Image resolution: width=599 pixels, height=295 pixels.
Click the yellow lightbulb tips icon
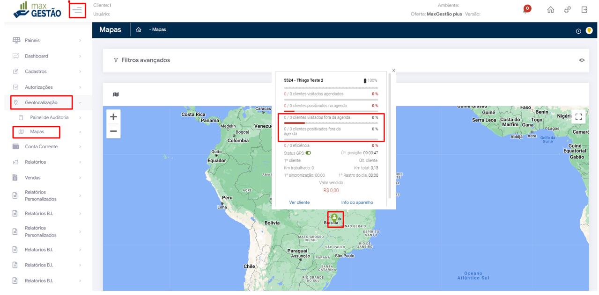pos(589,31)
